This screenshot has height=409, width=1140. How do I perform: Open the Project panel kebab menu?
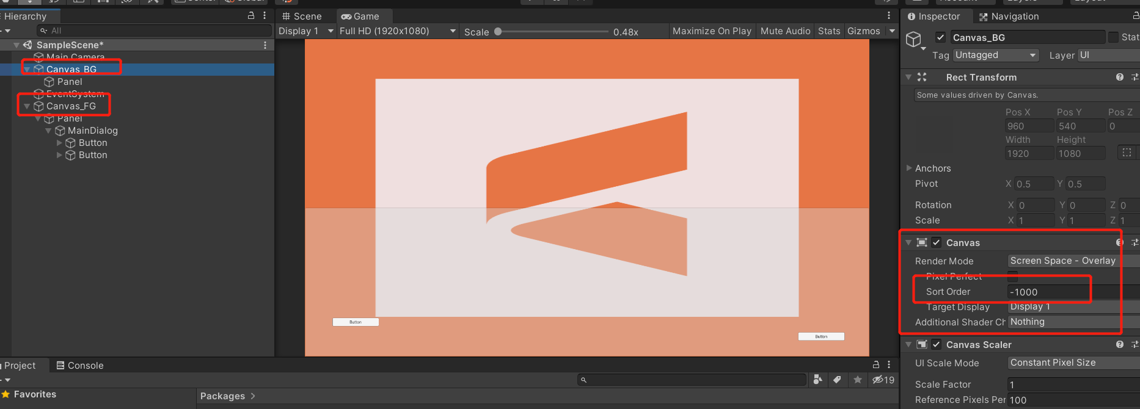coord(889,364)
